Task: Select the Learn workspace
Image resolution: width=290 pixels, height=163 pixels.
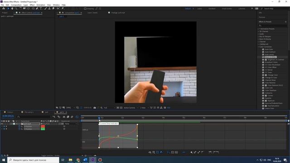Action: [199, 9]
